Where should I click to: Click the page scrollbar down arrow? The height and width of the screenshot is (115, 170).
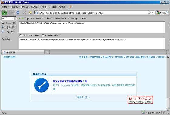pyautogui.click(x=168, y=109)
